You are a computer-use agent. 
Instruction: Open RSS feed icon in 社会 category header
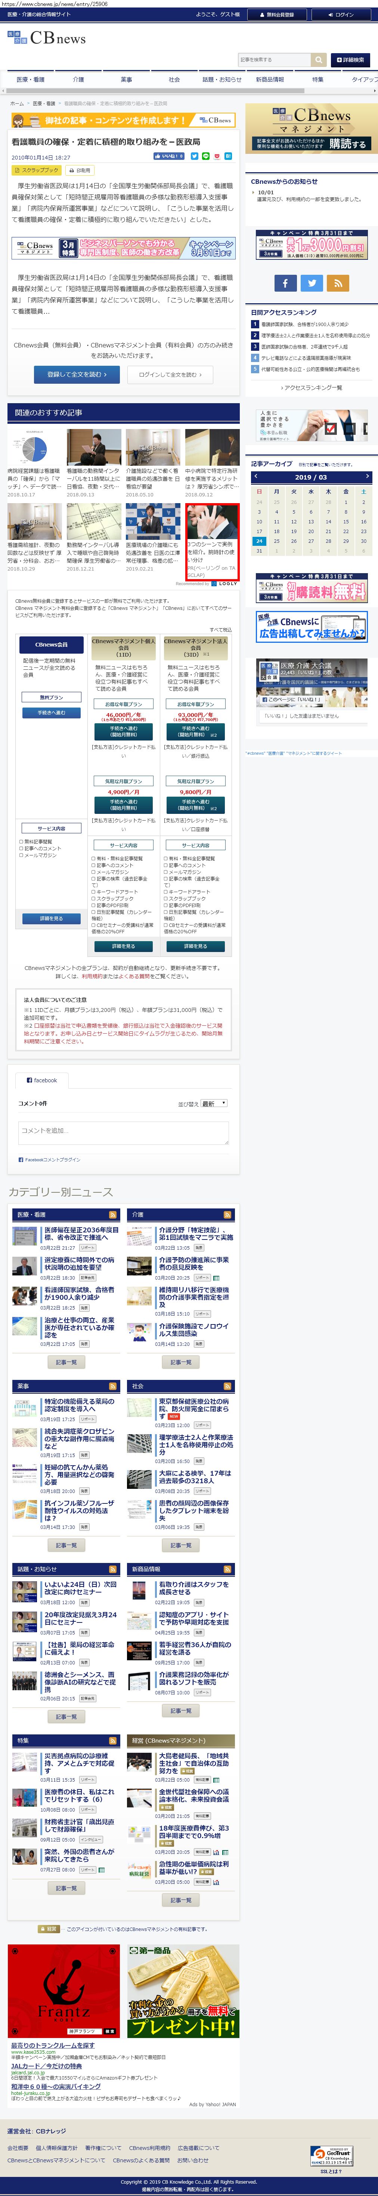pos(227,1386)
